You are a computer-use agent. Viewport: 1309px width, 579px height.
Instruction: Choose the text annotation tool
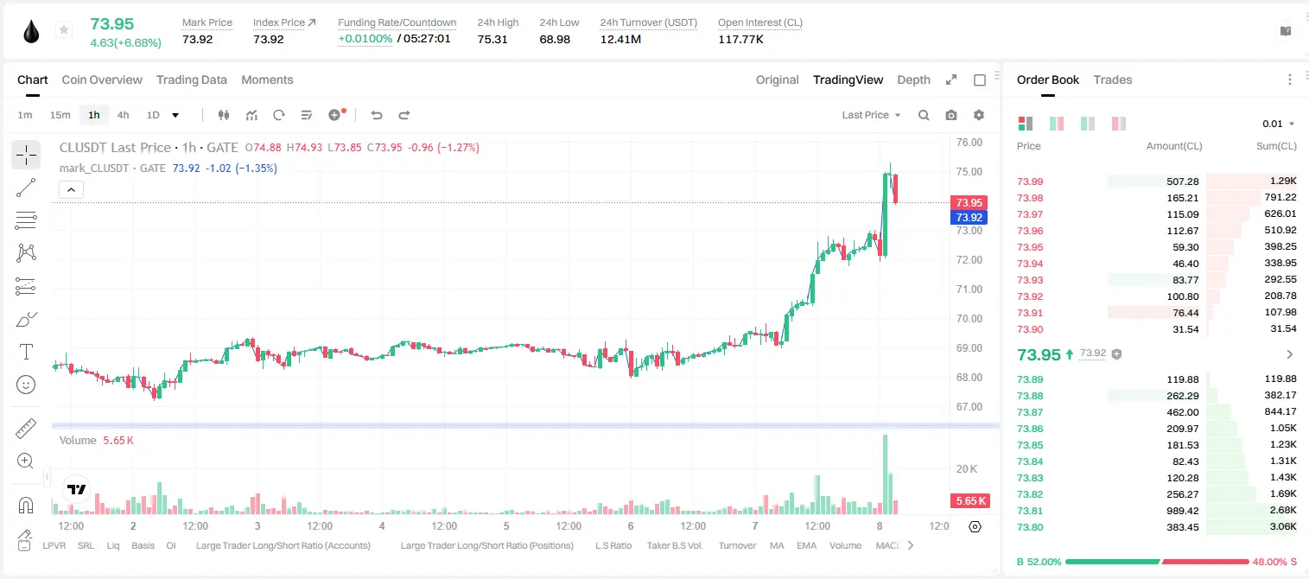click(x=26, y=352)
